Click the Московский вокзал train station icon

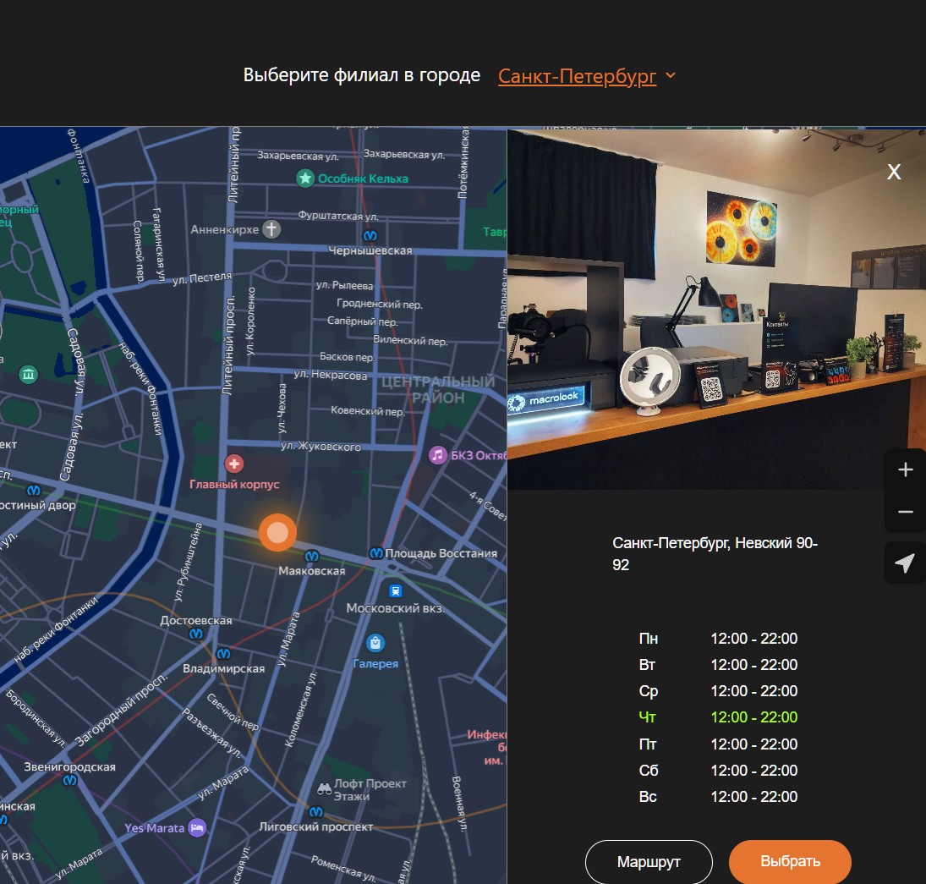[394, 590]
